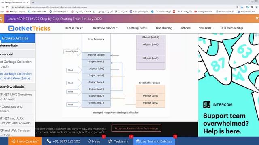Click the Learn ASP.NET MVC5 banner text
This screenshot has width=259, height=145.
[x=55, y=19]
